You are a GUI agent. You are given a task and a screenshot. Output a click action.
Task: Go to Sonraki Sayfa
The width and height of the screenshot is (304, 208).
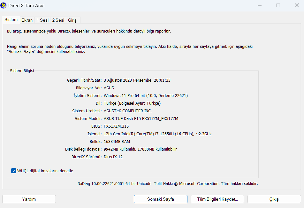pos(161,199)
